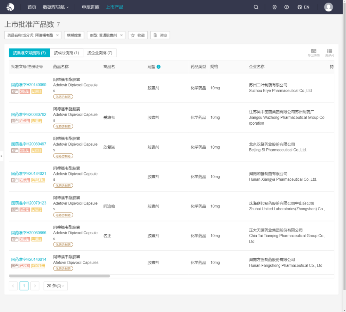Viewport: 346px width, 312px height.
Task: Click the 化药仿制药 tag in H20140060 row
Action: (x=63, y=97)
